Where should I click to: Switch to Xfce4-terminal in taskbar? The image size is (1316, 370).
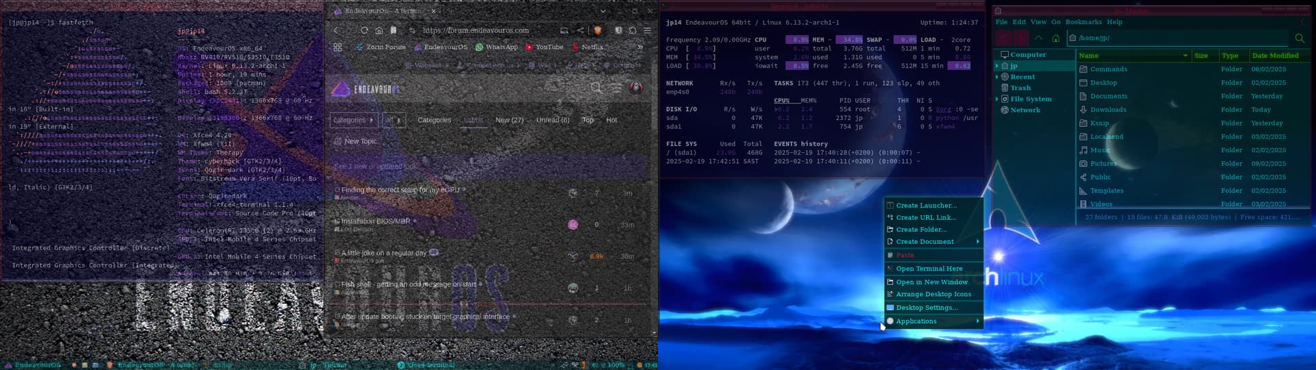coord(426,365)
